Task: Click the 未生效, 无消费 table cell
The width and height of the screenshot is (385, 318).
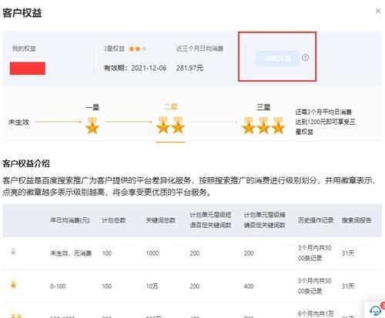Action: [71, 253]
